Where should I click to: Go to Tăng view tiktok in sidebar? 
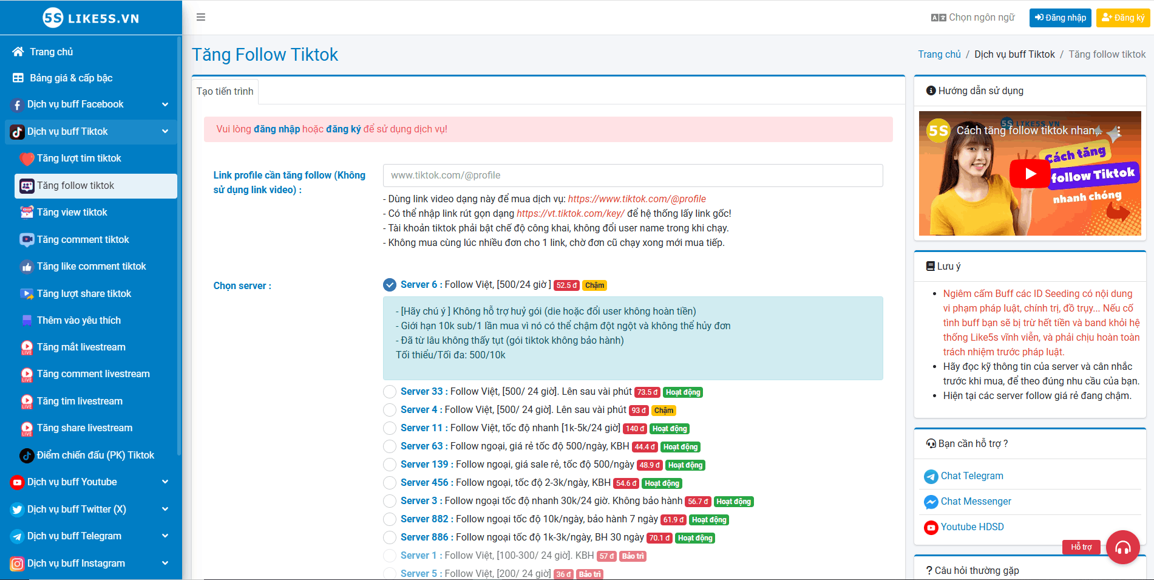[x=72, y=213]
